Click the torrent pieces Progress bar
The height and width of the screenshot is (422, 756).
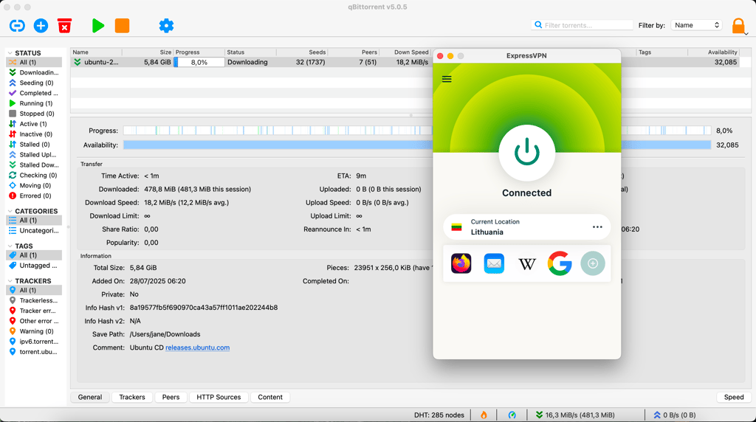point(278,131)
